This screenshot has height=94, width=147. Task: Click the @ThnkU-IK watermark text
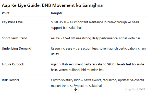137,89
